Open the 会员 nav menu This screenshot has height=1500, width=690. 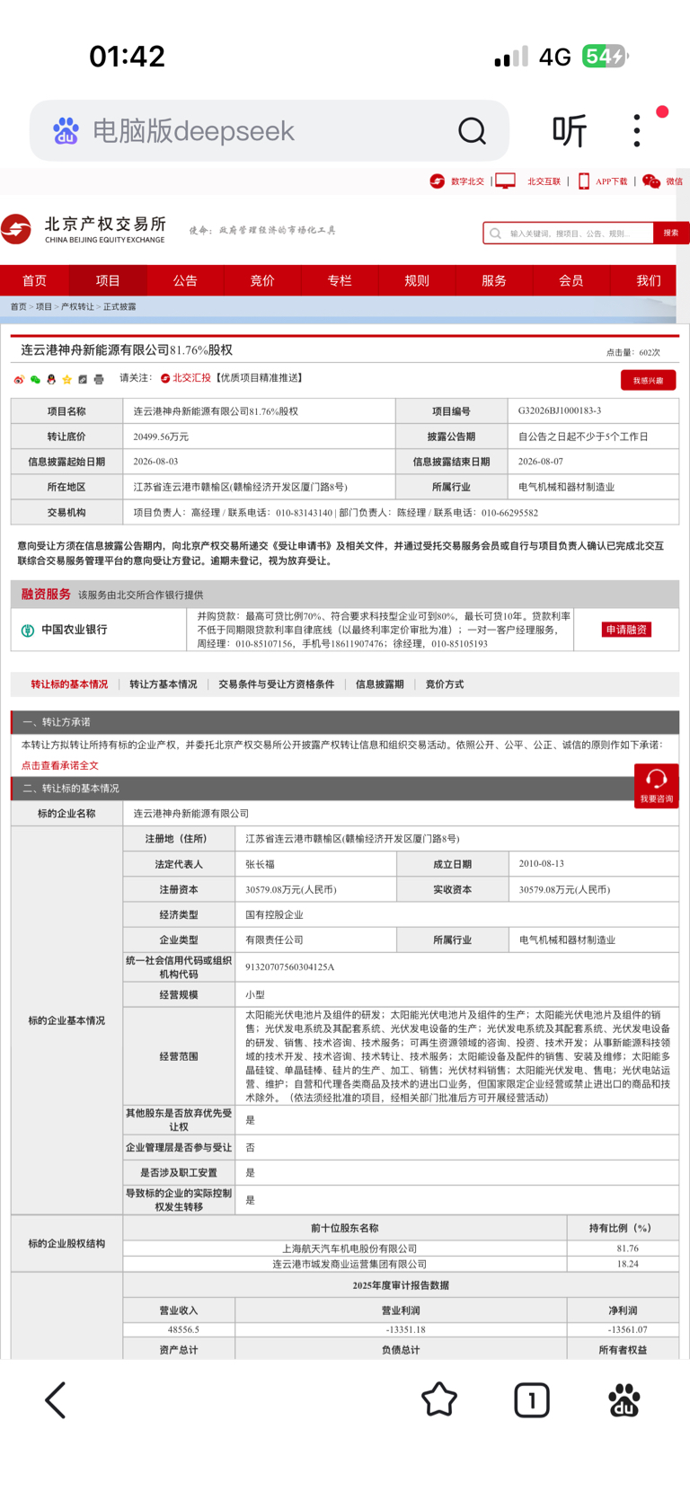pyautogui.click(x=571, y=280)
